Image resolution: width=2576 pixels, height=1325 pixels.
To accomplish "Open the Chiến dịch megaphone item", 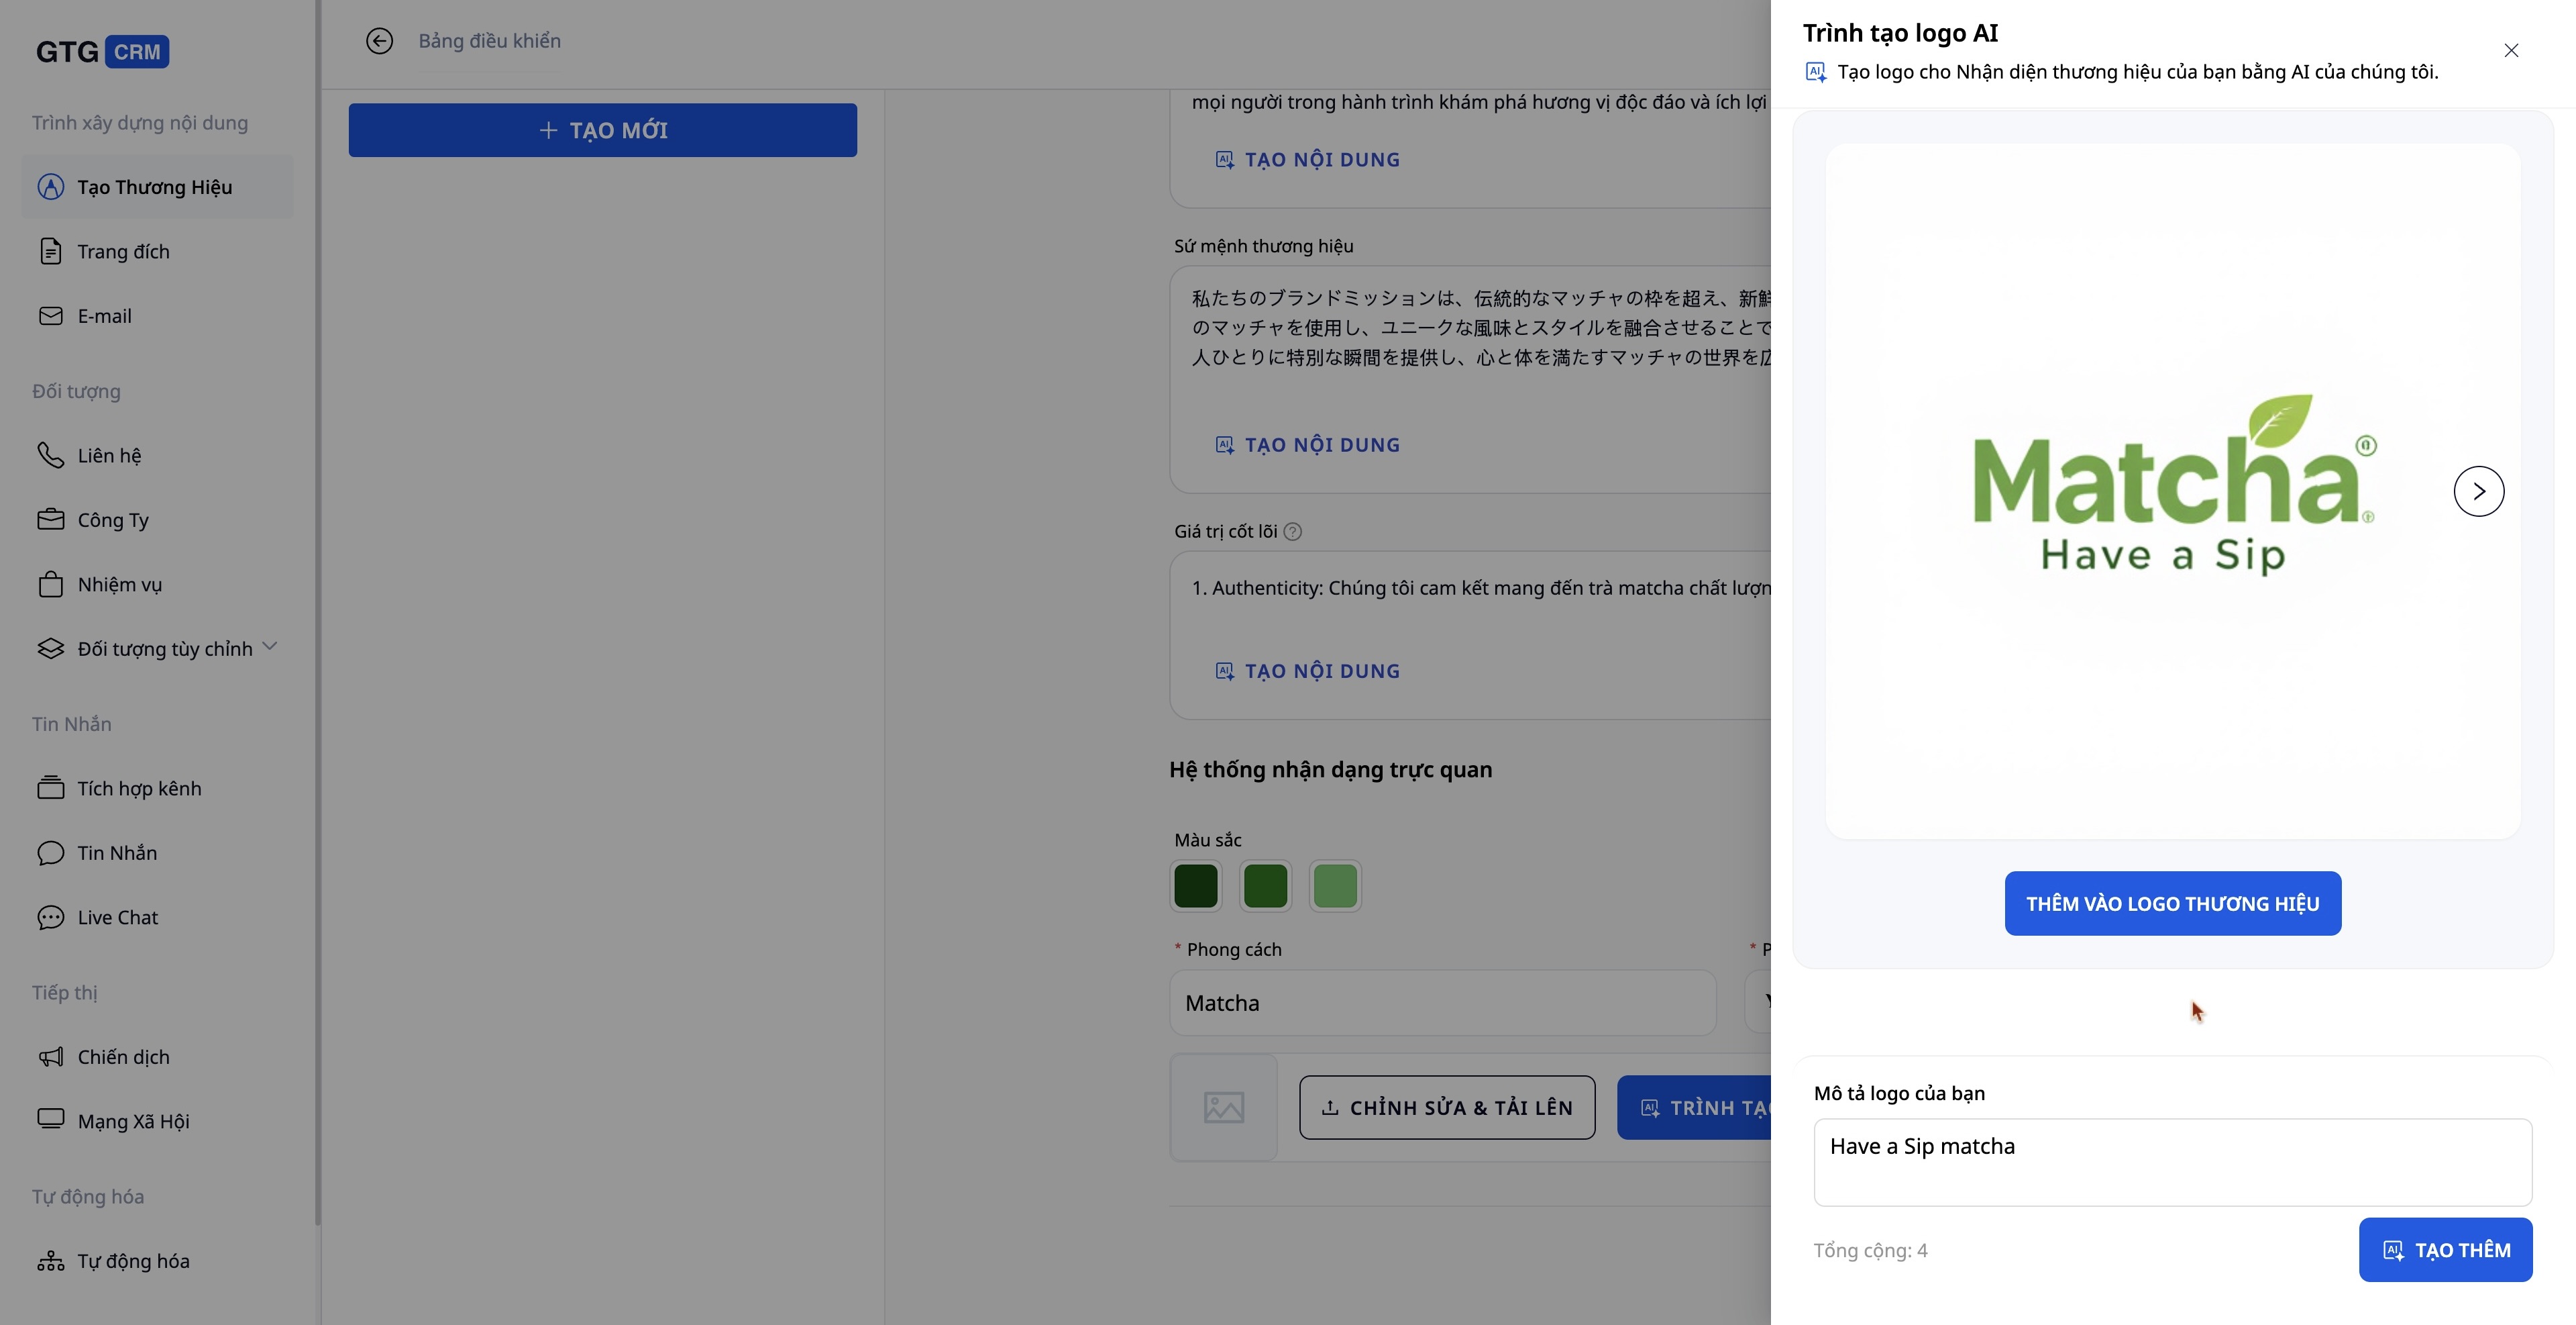I will tap(123, 1057).
